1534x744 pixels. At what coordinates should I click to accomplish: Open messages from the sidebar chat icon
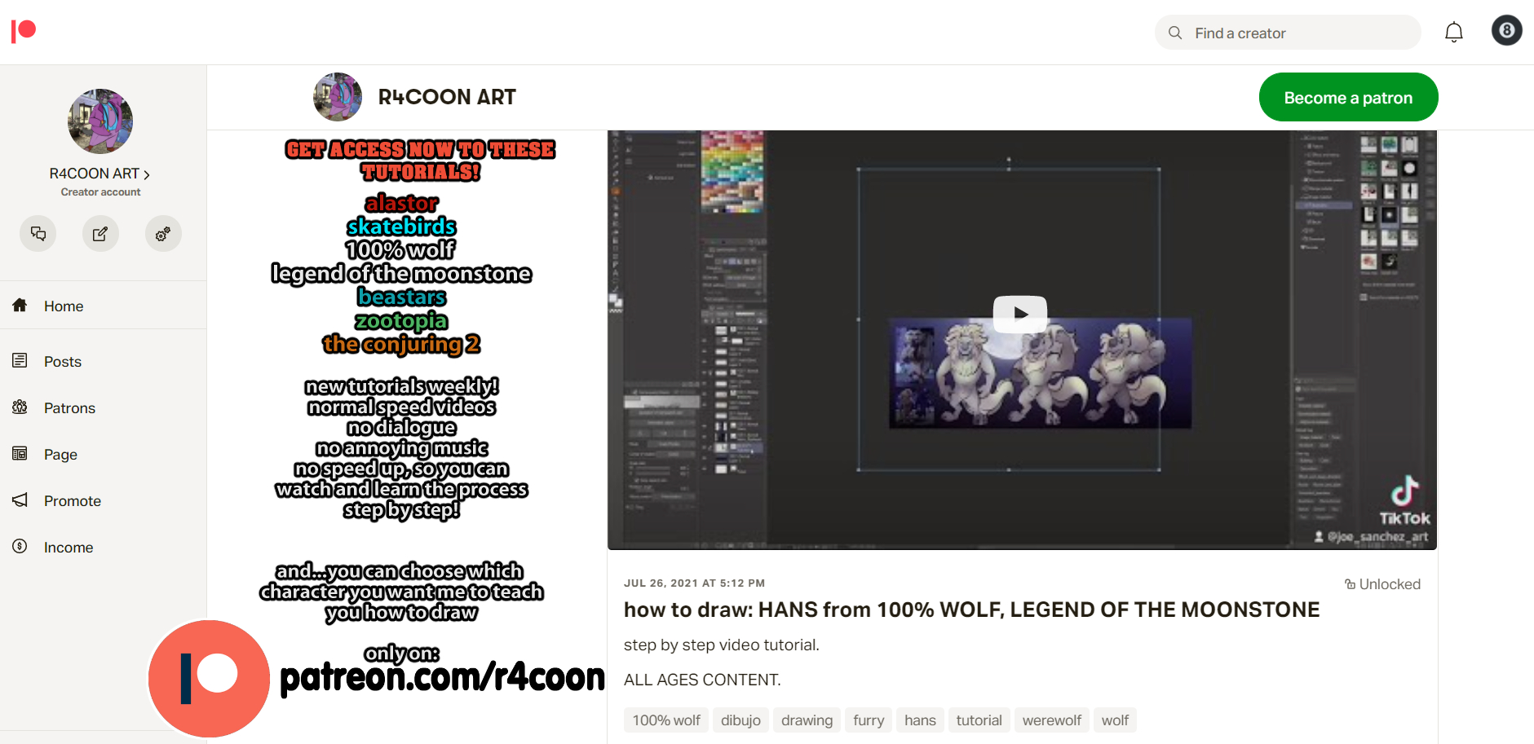coord(38,234)
